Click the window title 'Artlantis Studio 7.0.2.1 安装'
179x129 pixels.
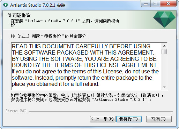38,5
